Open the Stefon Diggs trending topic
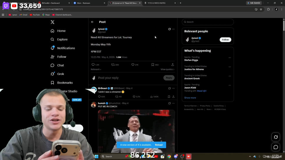Viewport: 285px width, 160px height. 191,60
